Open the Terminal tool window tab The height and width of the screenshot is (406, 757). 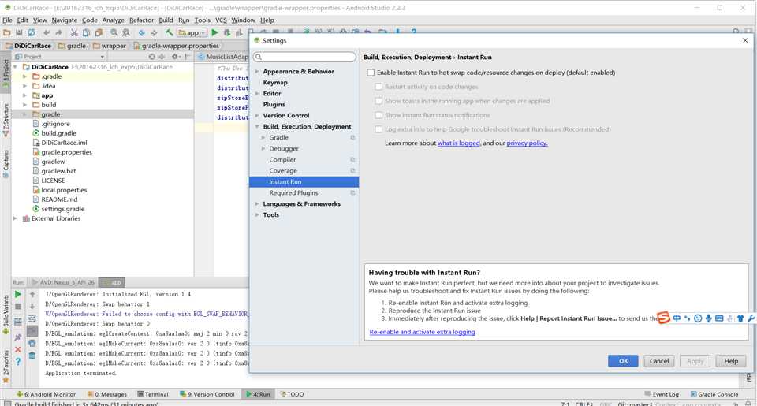pyautogui.click(x=152, y=394)
